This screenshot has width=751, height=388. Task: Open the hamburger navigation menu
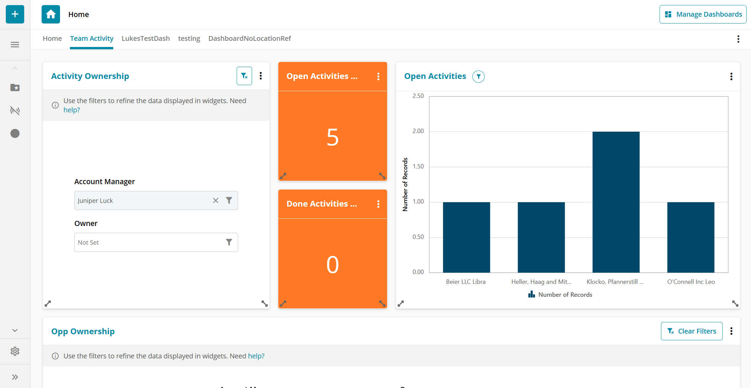click(15, 45)
